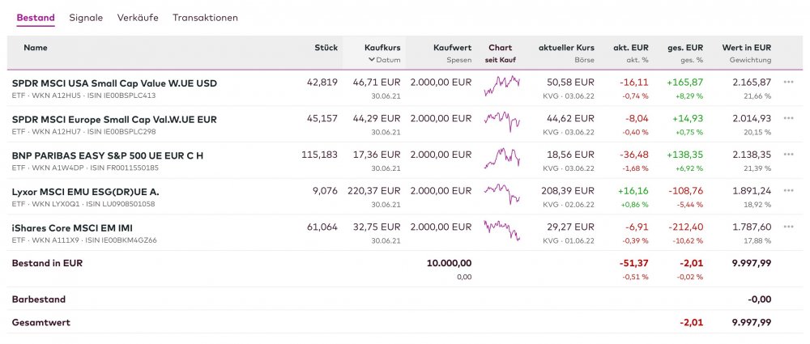The image size is (810, 344).
Task: Open SPDR MSCI USA Small Cap Value link
Action: [114, 83]
